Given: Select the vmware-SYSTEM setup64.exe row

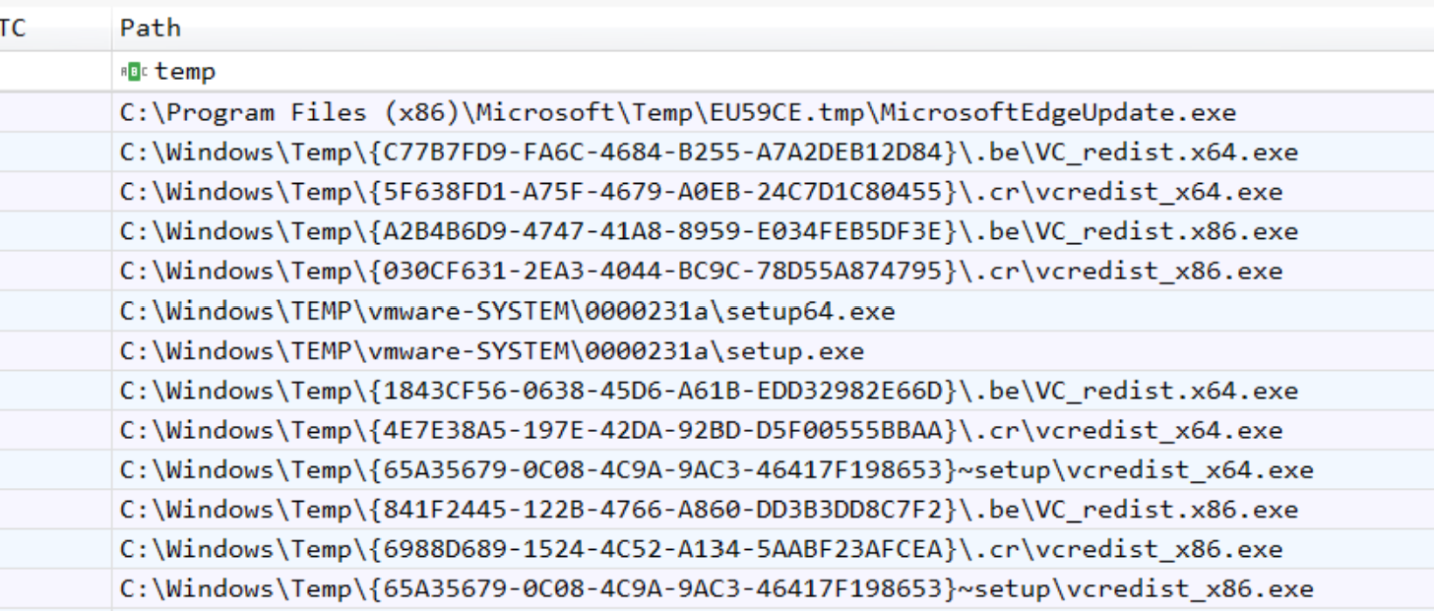Looking at the screenshot, I should point(774,311).
